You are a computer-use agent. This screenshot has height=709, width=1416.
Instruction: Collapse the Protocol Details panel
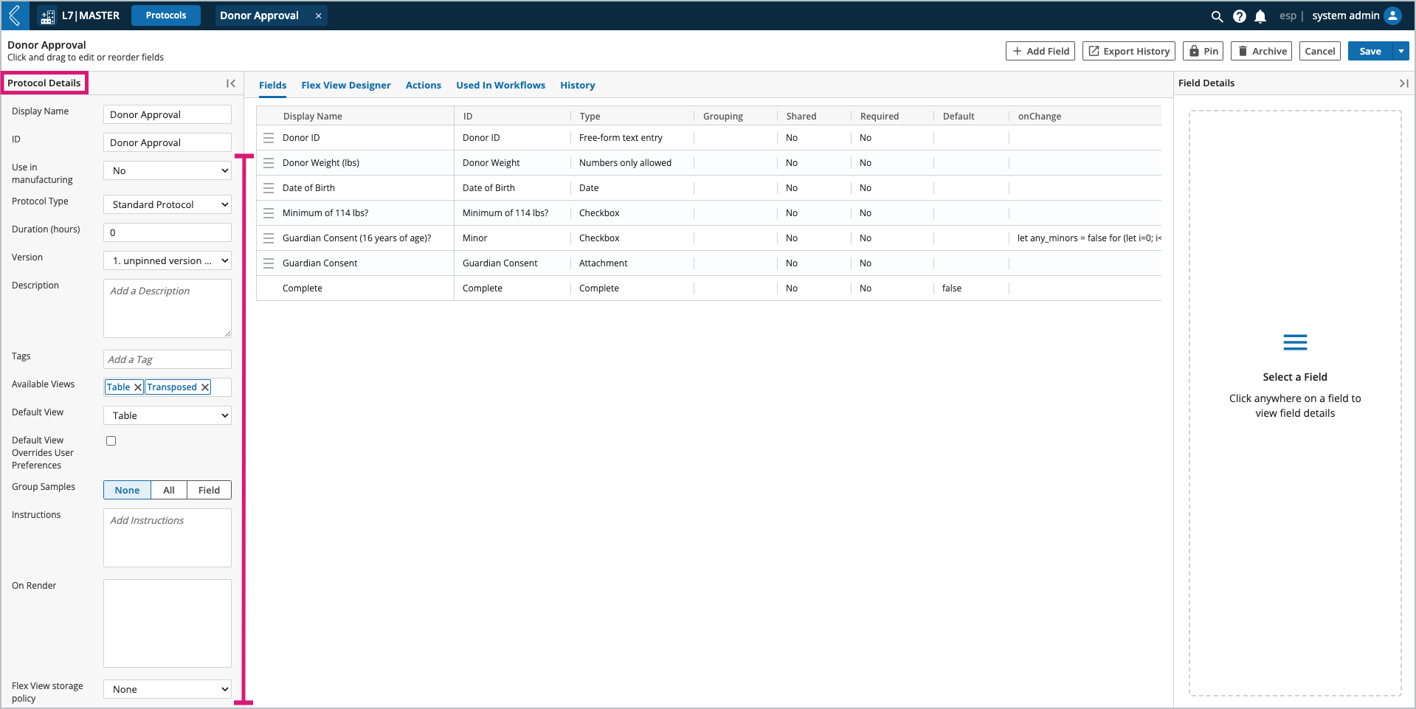click(231, 83)
